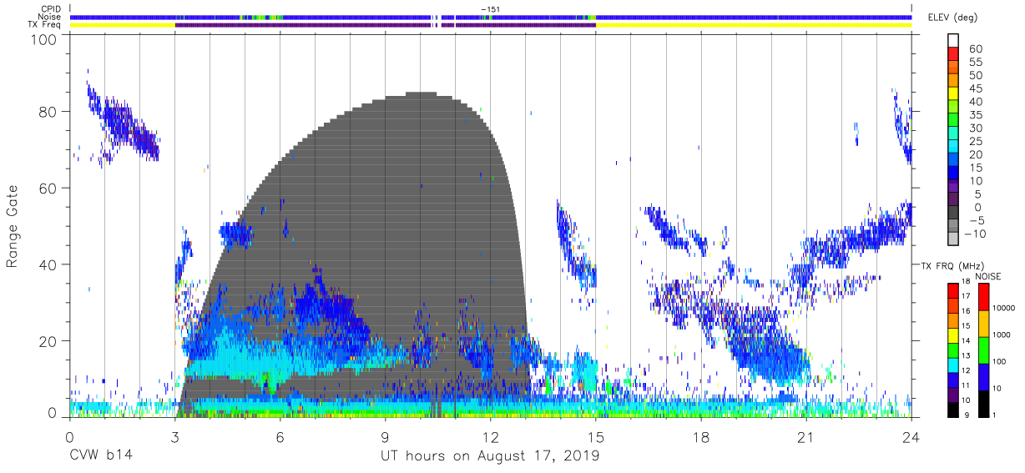Click the 'Range Gate' y-axis title
This screenshot has width=1025, height=473.
click(13, 227)
